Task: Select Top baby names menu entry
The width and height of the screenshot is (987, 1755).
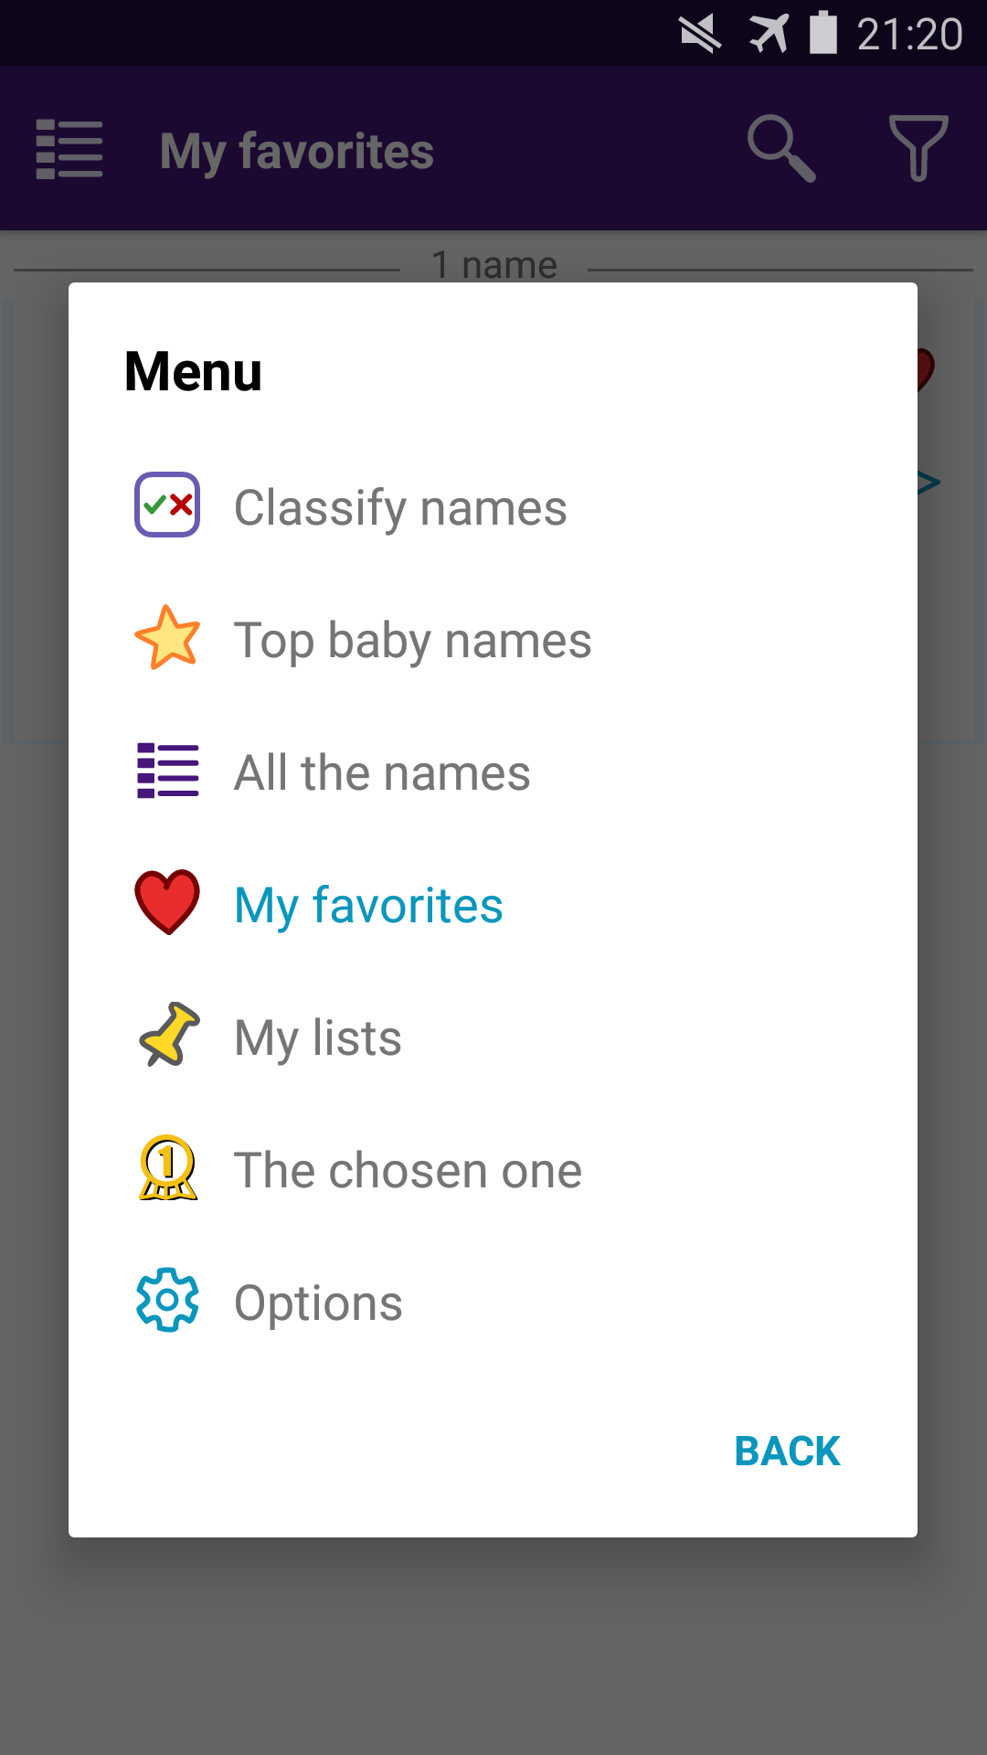Action: (412, 640)
